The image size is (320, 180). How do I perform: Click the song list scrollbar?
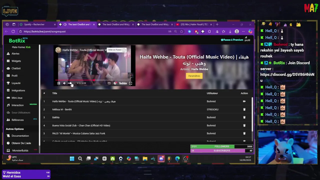click(x=252, y=114)
